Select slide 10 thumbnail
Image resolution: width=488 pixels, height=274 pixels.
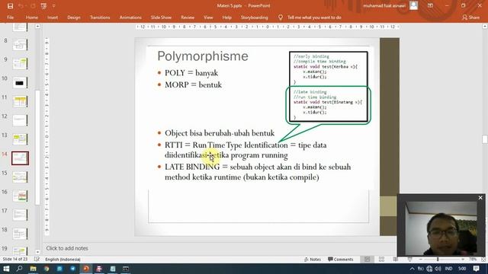click(20, 83)
